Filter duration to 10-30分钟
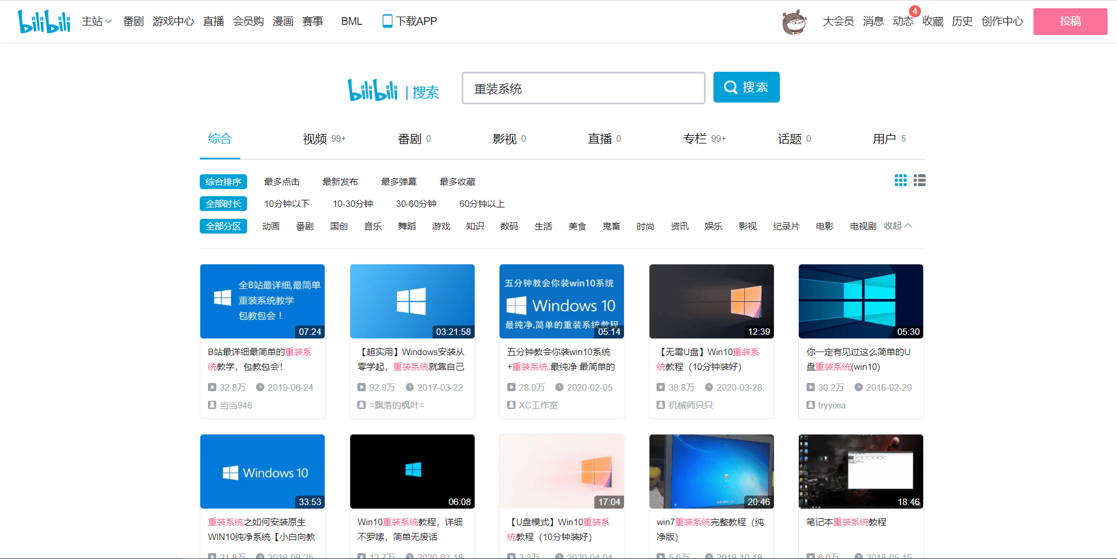This screenshot has width=1117, height=559. point(353,204)
